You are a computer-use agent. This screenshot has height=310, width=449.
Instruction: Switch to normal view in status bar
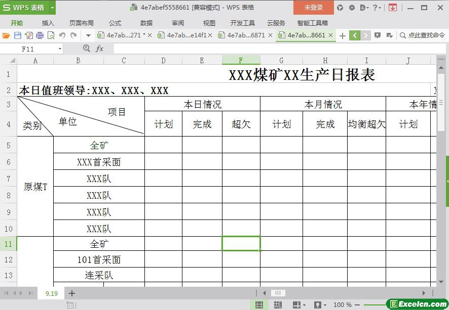coord(259,305)
